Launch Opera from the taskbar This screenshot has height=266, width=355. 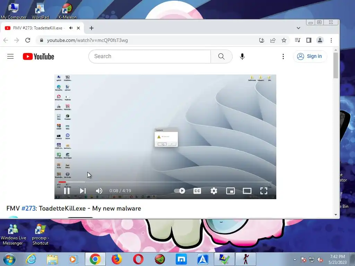coord(138,259)
